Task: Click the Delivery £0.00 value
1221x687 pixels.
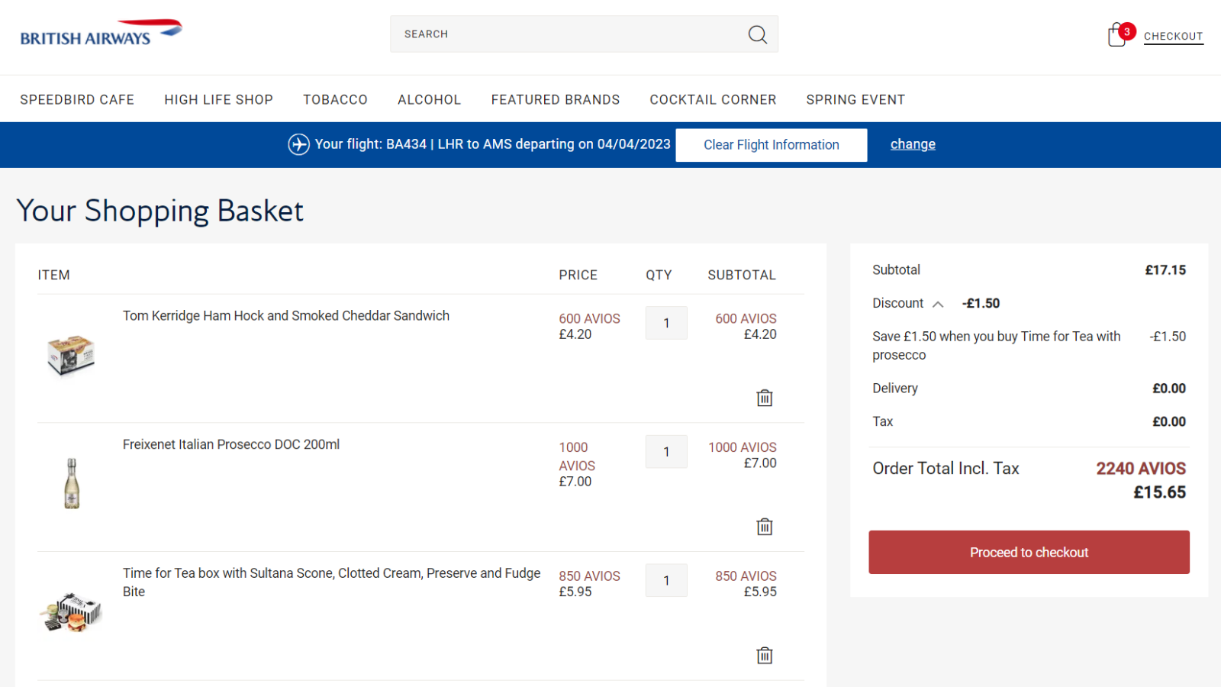Action: coord(1169,389)
